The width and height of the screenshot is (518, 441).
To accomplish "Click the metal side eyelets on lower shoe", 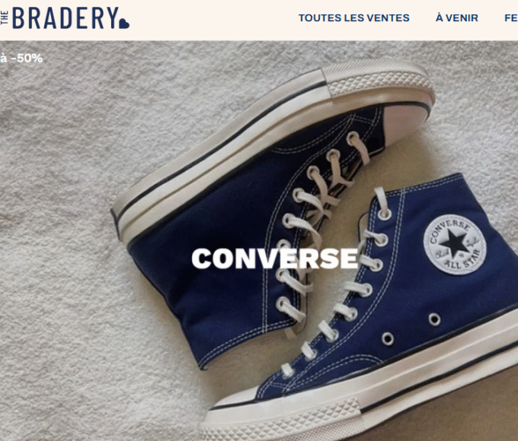I will [411, 329].
